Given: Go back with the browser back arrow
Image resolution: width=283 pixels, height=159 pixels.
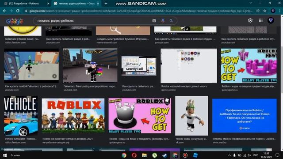Looking at the screenshot, I should point(5,11).
